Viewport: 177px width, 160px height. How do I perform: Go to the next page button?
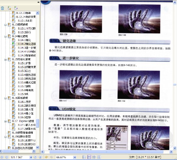click(35, 157)
